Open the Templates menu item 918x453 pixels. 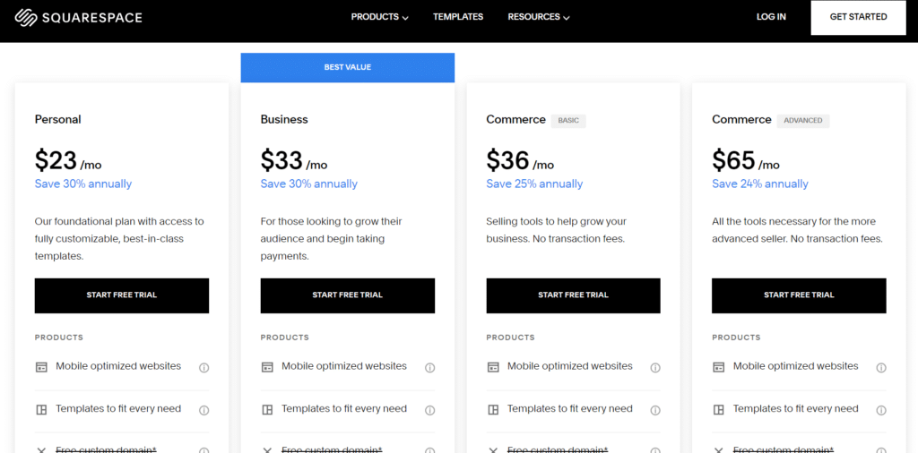(x=457, y=17)
